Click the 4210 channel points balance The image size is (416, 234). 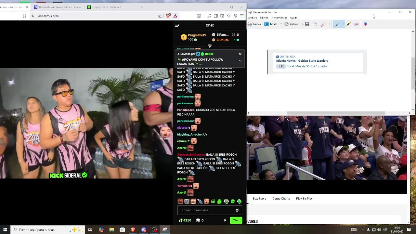coord(185,220)
